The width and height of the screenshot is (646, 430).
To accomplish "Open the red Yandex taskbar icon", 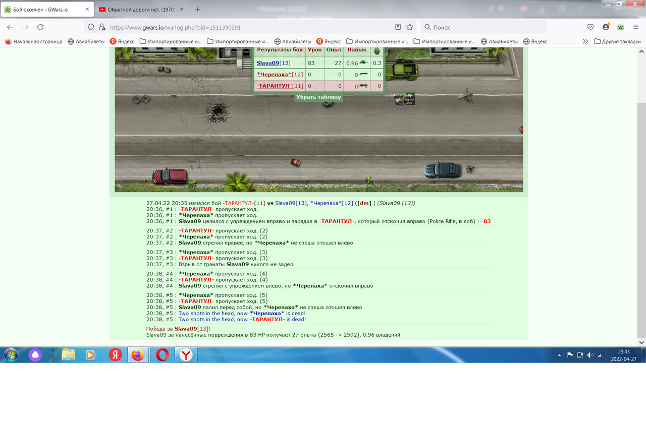I will [x=115, y=355].
